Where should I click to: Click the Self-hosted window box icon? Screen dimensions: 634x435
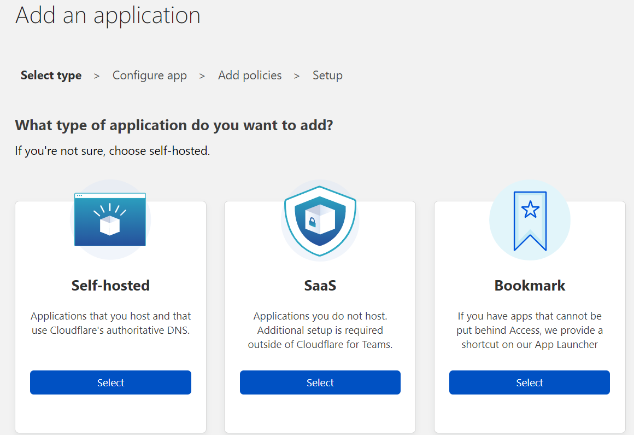[x=110, y=219]
